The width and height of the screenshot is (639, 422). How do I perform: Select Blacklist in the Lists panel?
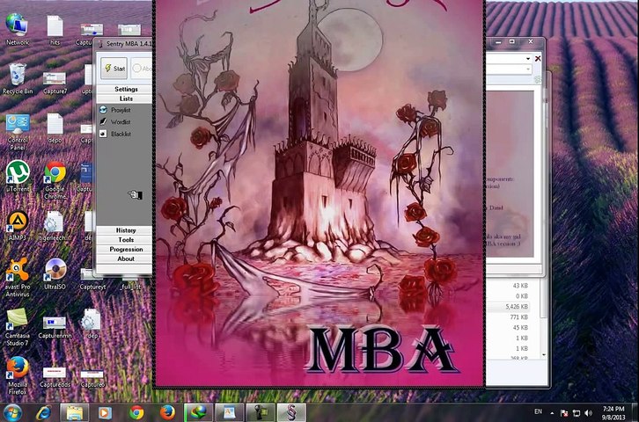click(121, 134)
